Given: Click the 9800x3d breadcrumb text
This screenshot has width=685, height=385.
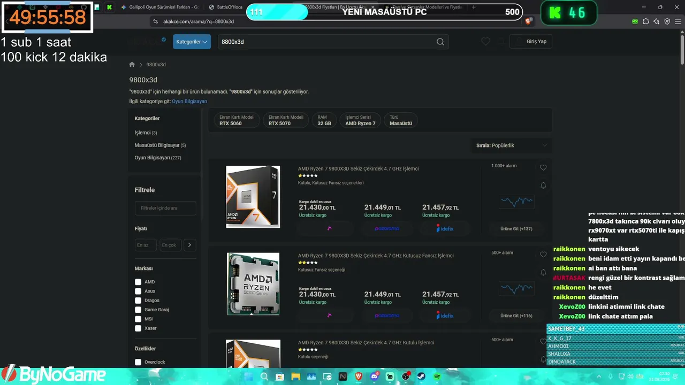Looking at the screenshot, I should [156, 65].
